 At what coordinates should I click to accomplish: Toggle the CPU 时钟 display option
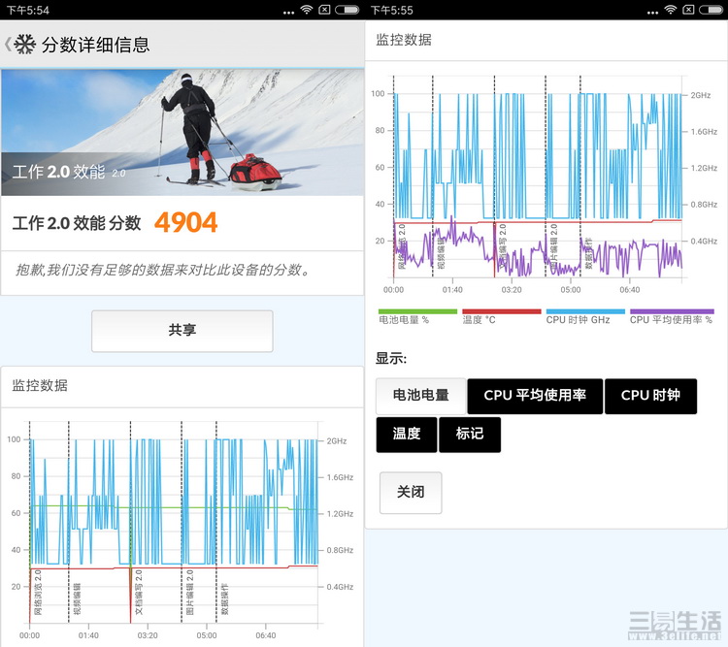click(x=650, y=396)
